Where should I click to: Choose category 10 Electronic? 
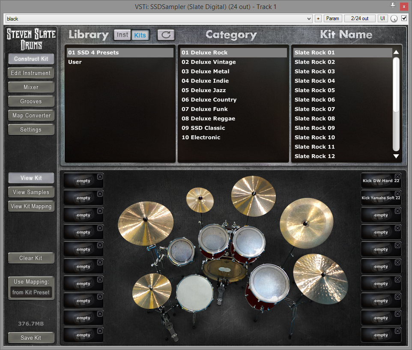[233, 138]
